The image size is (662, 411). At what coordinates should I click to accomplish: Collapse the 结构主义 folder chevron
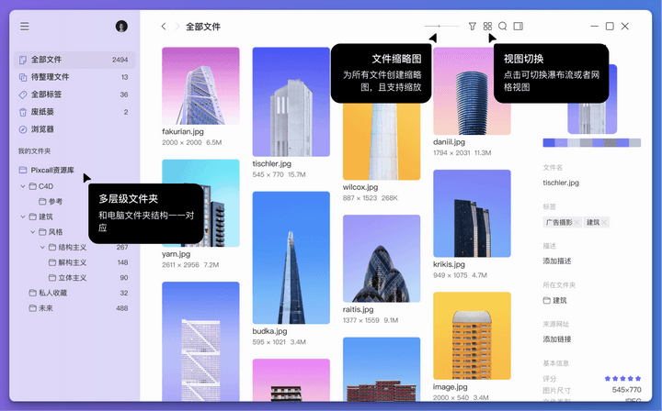tap(42, 247)
